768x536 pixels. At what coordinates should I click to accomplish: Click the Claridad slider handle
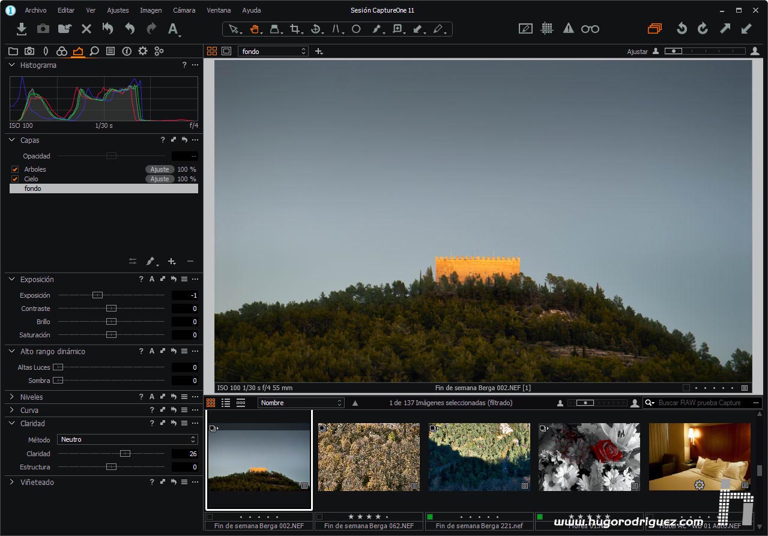(125, 454)
